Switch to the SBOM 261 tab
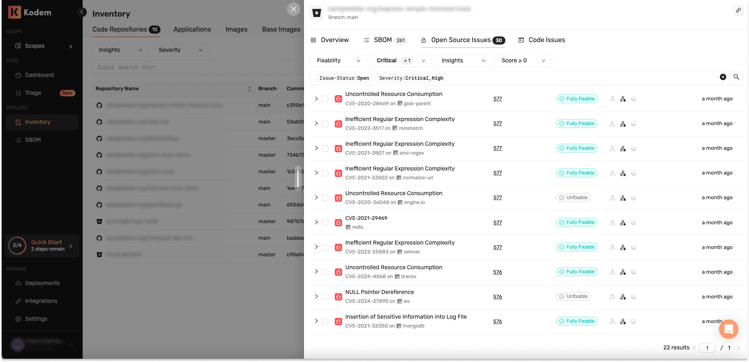749x362 pixels. 385,40
